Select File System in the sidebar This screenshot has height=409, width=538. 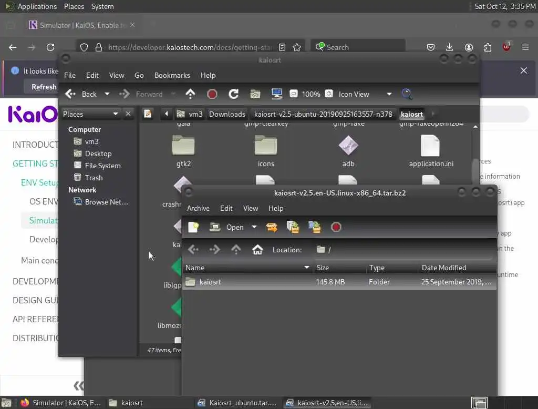coord(97,166)
